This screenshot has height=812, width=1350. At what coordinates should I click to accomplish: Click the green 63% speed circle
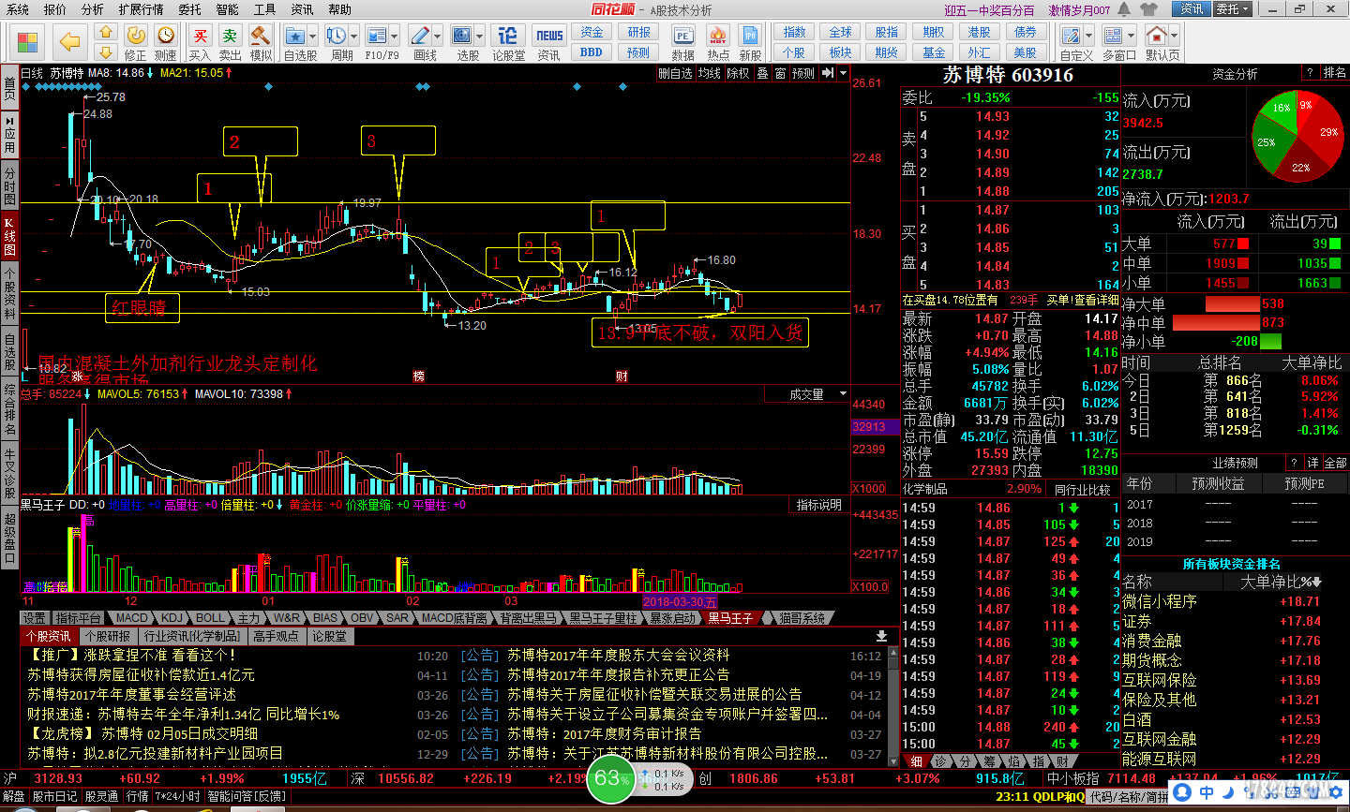[x=610, y=777]
